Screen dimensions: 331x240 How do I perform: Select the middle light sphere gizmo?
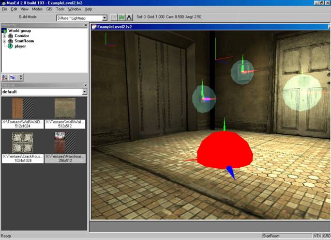click(204, 99)
